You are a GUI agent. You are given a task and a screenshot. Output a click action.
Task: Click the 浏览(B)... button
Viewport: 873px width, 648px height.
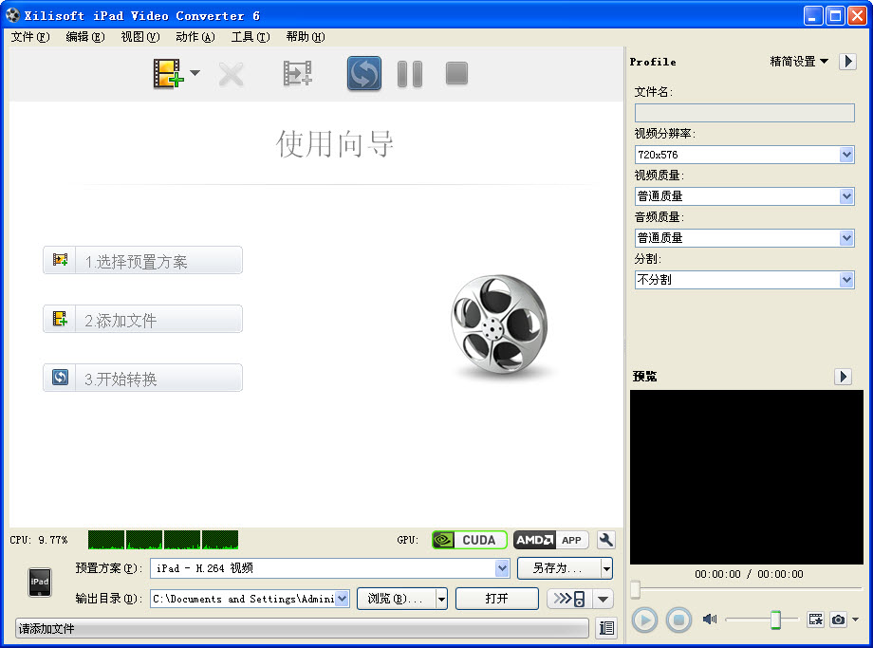[396, 599]
